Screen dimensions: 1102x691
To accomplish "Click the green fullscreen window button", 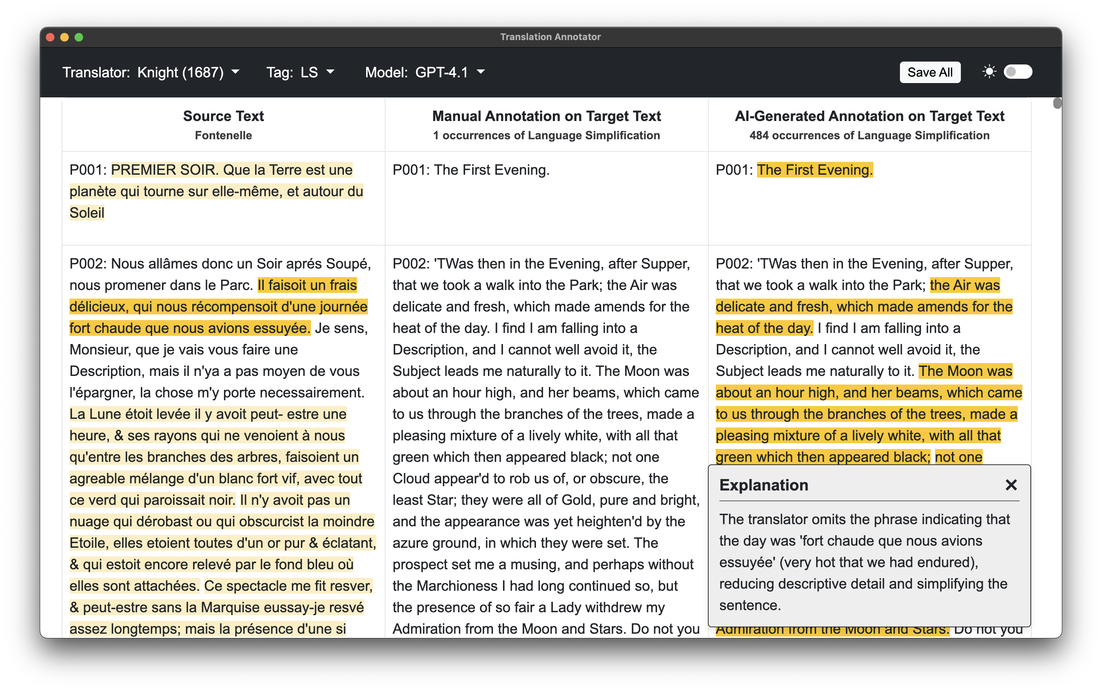I will tap(79, 37).
